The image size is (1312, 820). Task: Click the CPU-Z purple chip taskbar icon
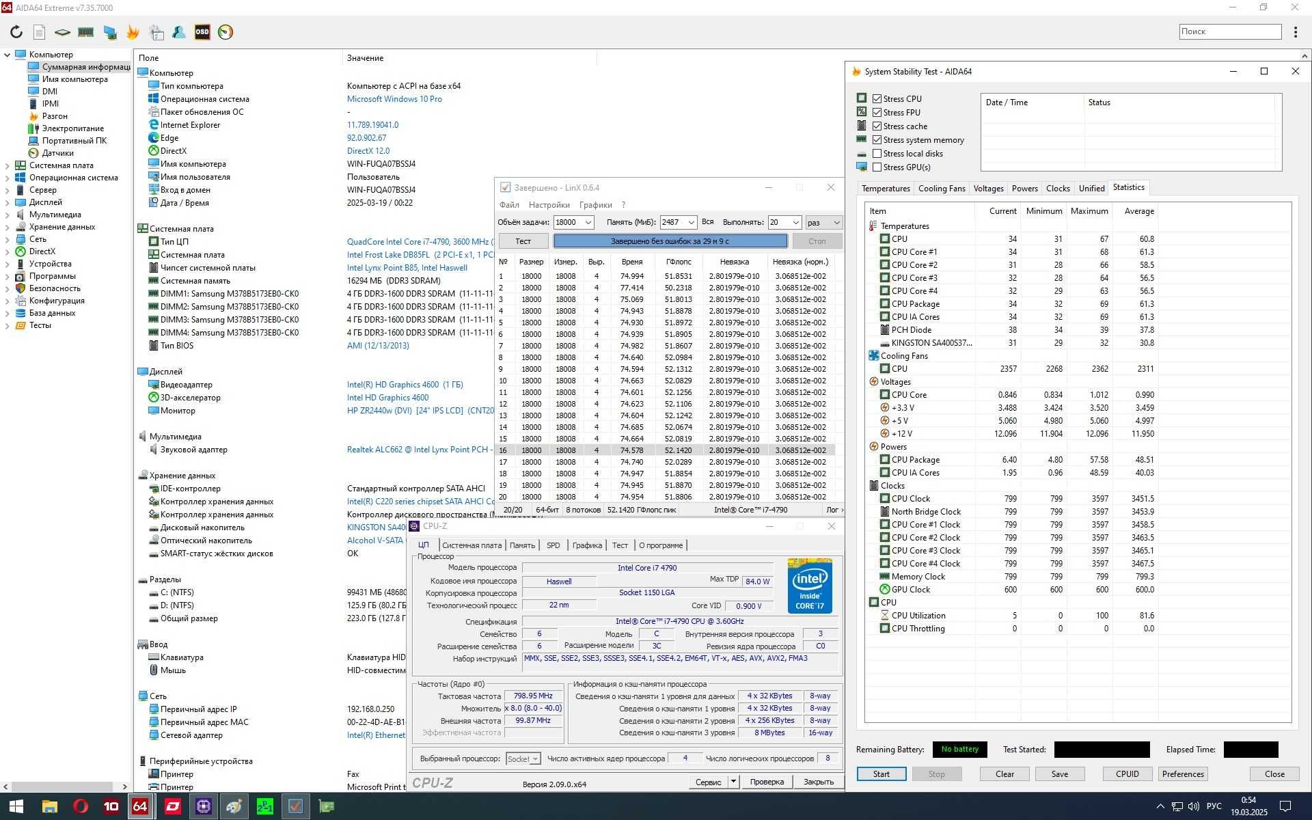coord(203,806)
